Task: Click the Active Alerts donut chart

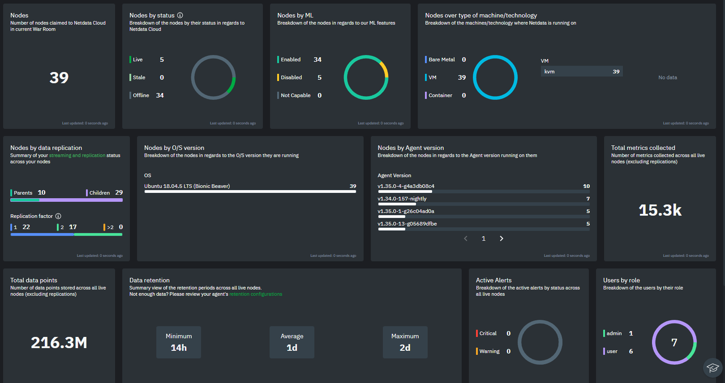Action: 540,342
